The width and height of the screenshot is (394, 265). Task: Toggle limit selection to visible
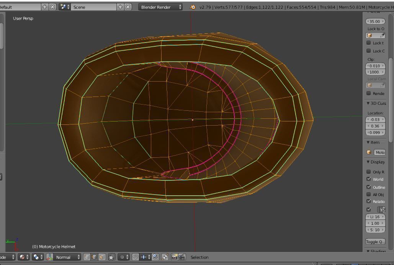(x=112, y=257)
